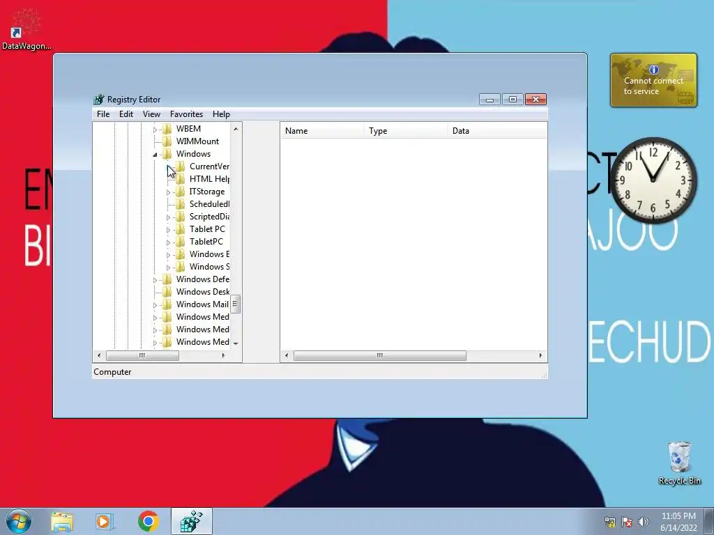Click tree pane horizontal scroll left arrow

pyautogui.click(x=99, y=356)
